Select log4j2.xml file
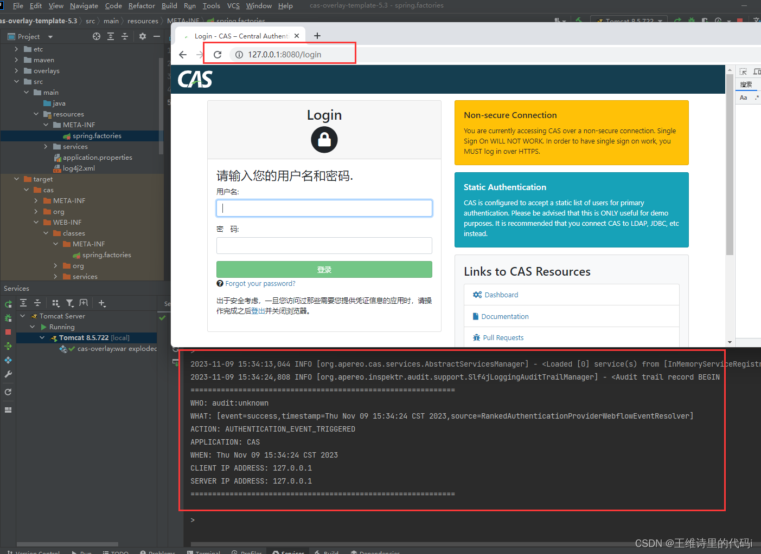761x554 pixels. [79, 168]
